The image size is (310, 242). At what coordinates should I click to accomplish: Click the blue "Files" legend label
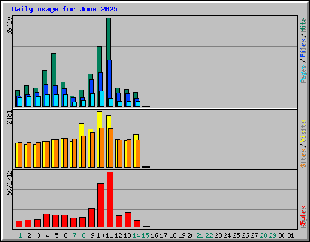[x=303, y=48]
